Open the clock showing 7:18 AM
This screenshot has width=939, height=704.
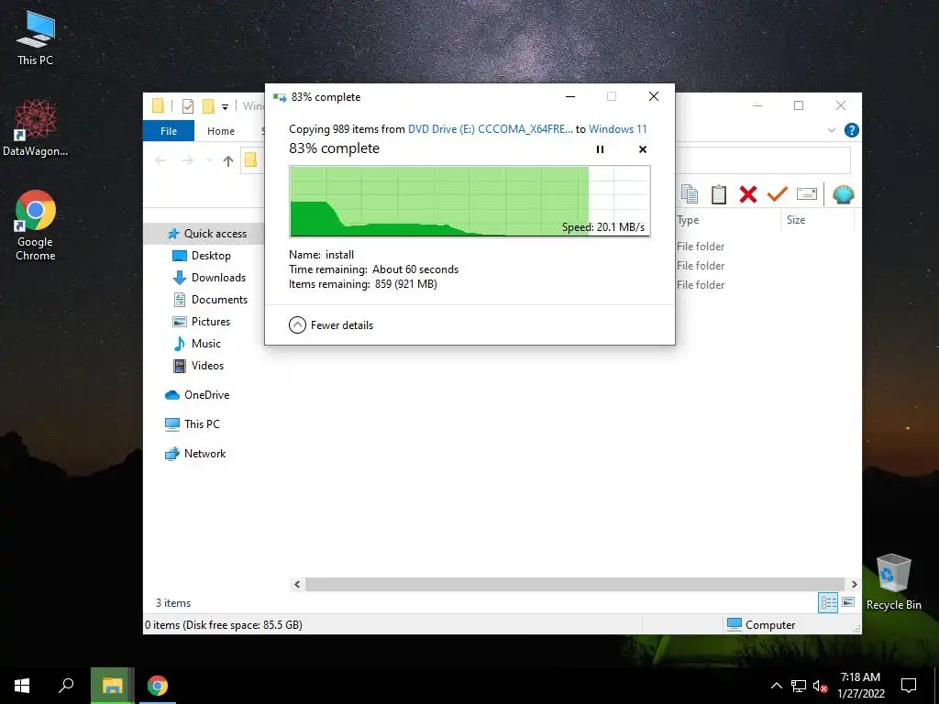[860, 686]
